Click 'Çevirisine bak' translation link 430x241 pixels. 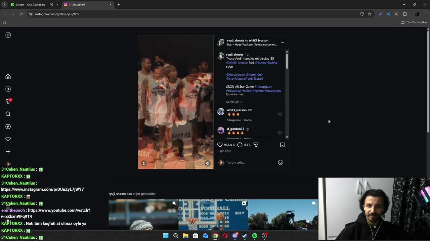point(234,94)
